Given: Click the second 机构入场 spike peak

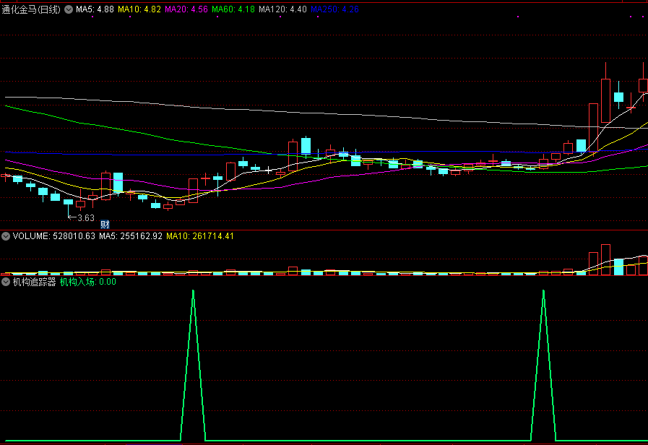Looking at the screenshot, I should (543, 291).
